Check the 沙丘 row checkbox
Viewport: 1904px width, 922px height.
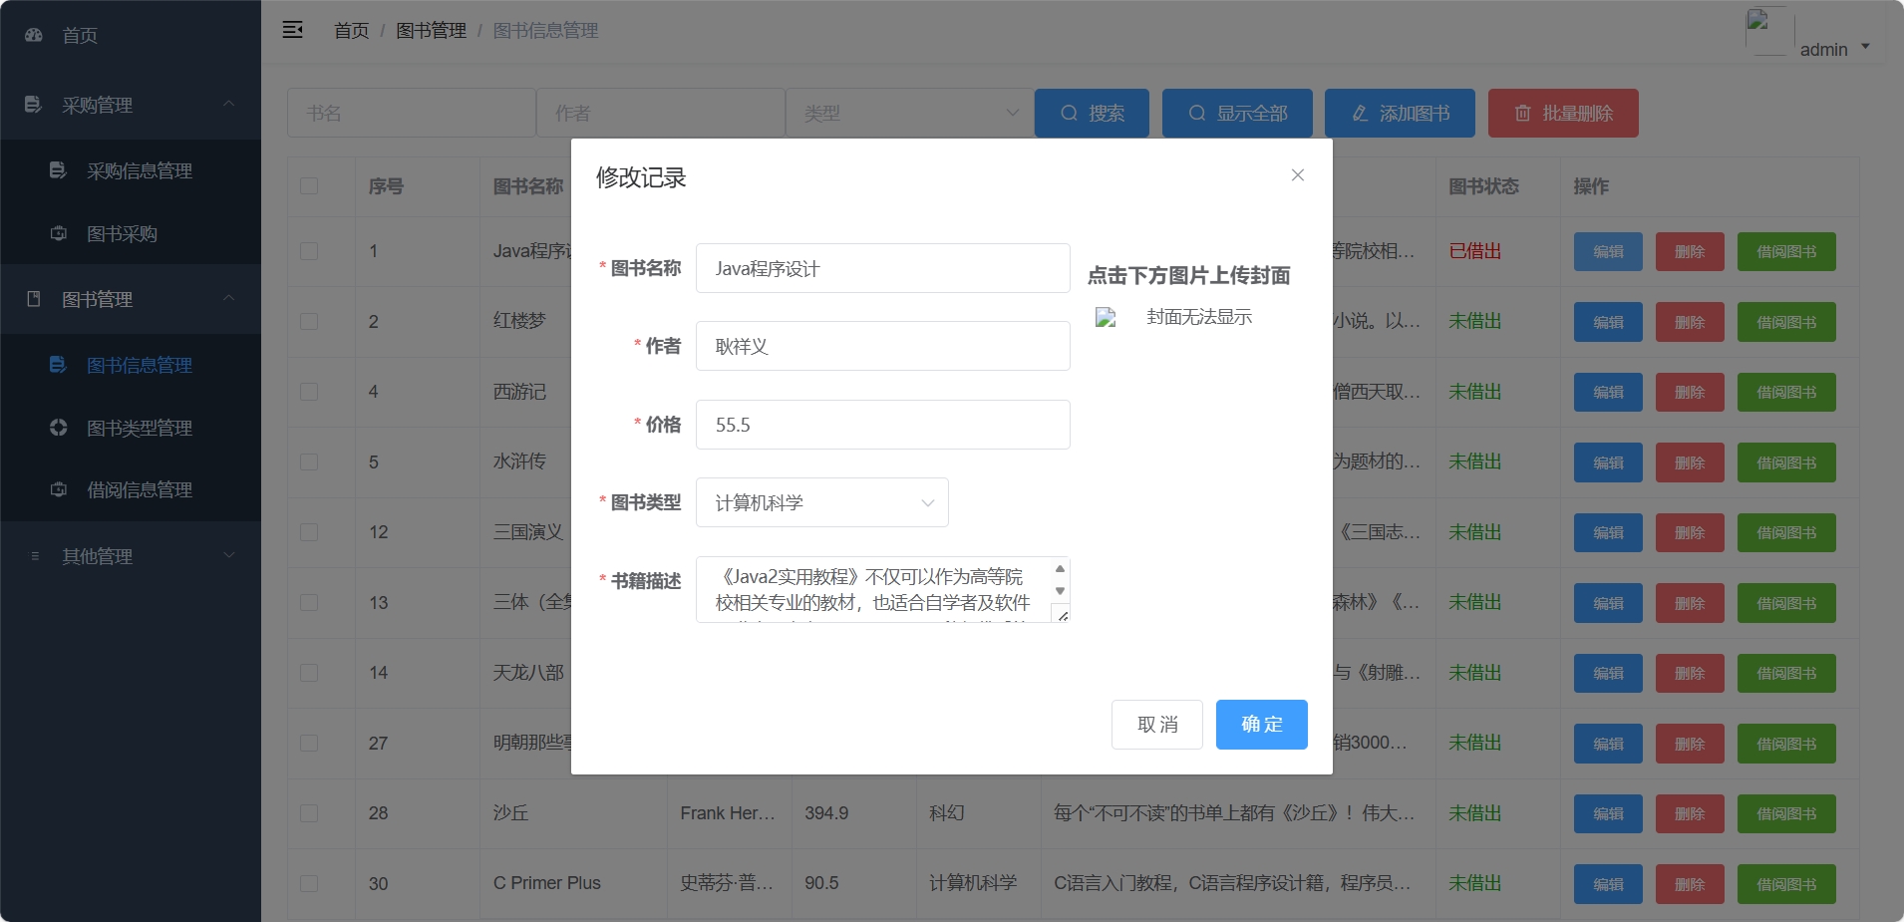pos(309,813)
